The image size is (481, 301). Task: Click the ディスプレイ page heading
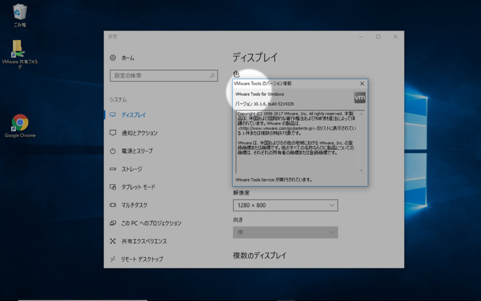pyautogui.click(x=255, y=57)
